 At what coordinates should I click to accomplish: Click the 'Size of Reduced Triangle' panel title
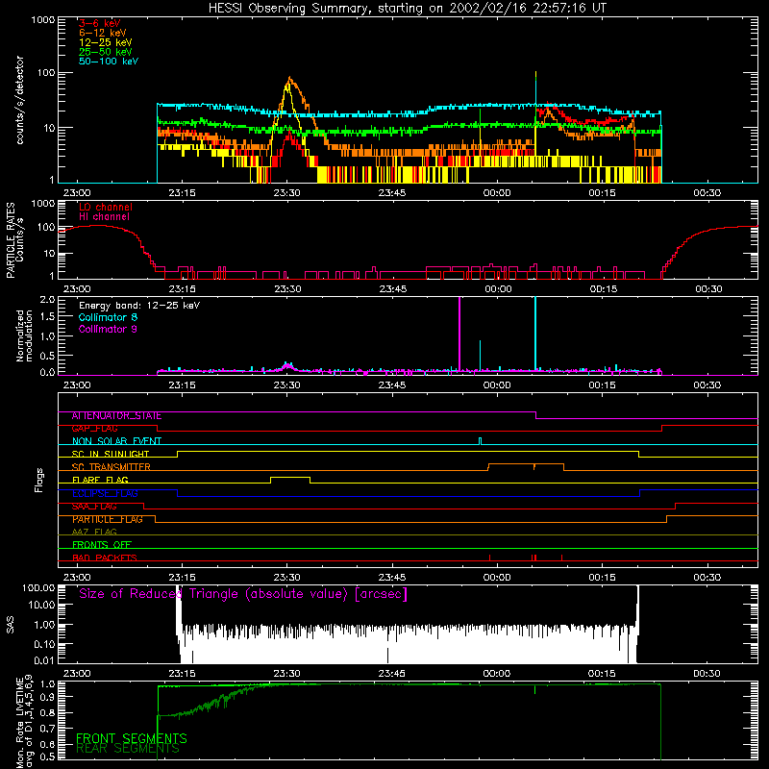[243, 594]
